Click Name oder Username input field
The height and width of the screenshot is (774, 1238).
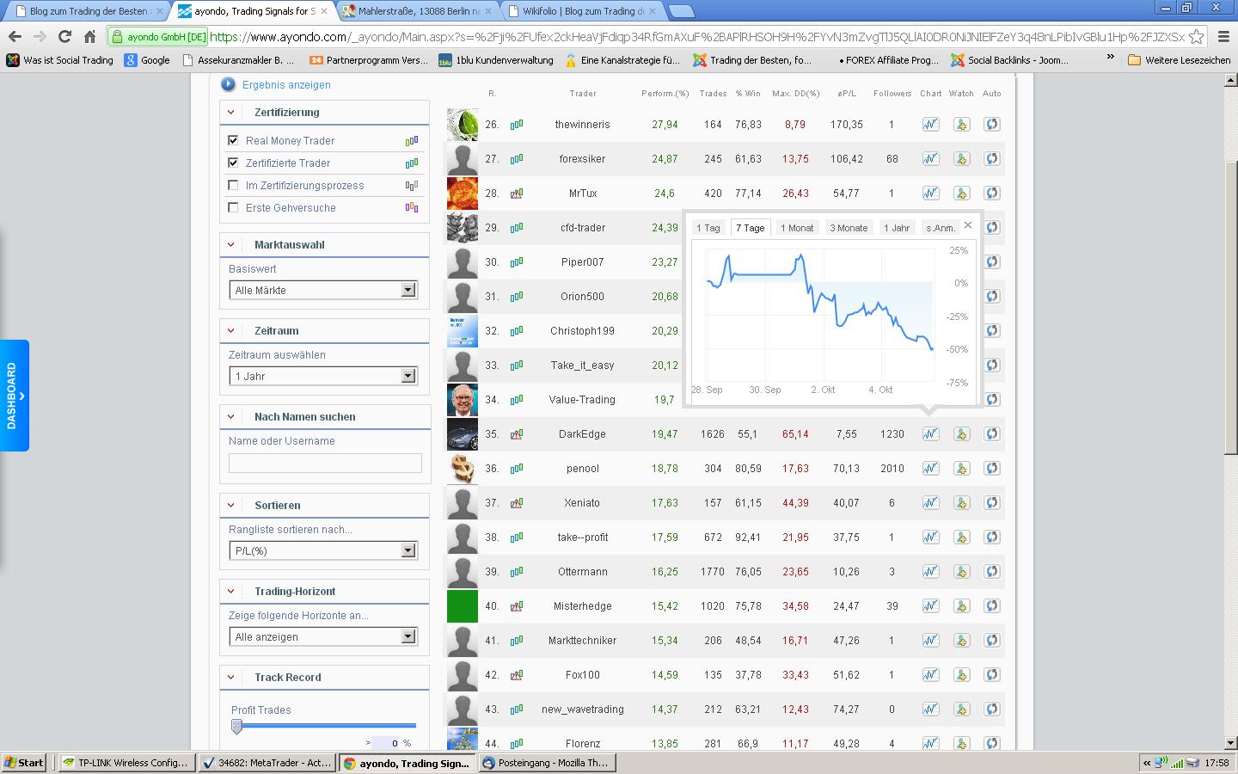point(325,464)
